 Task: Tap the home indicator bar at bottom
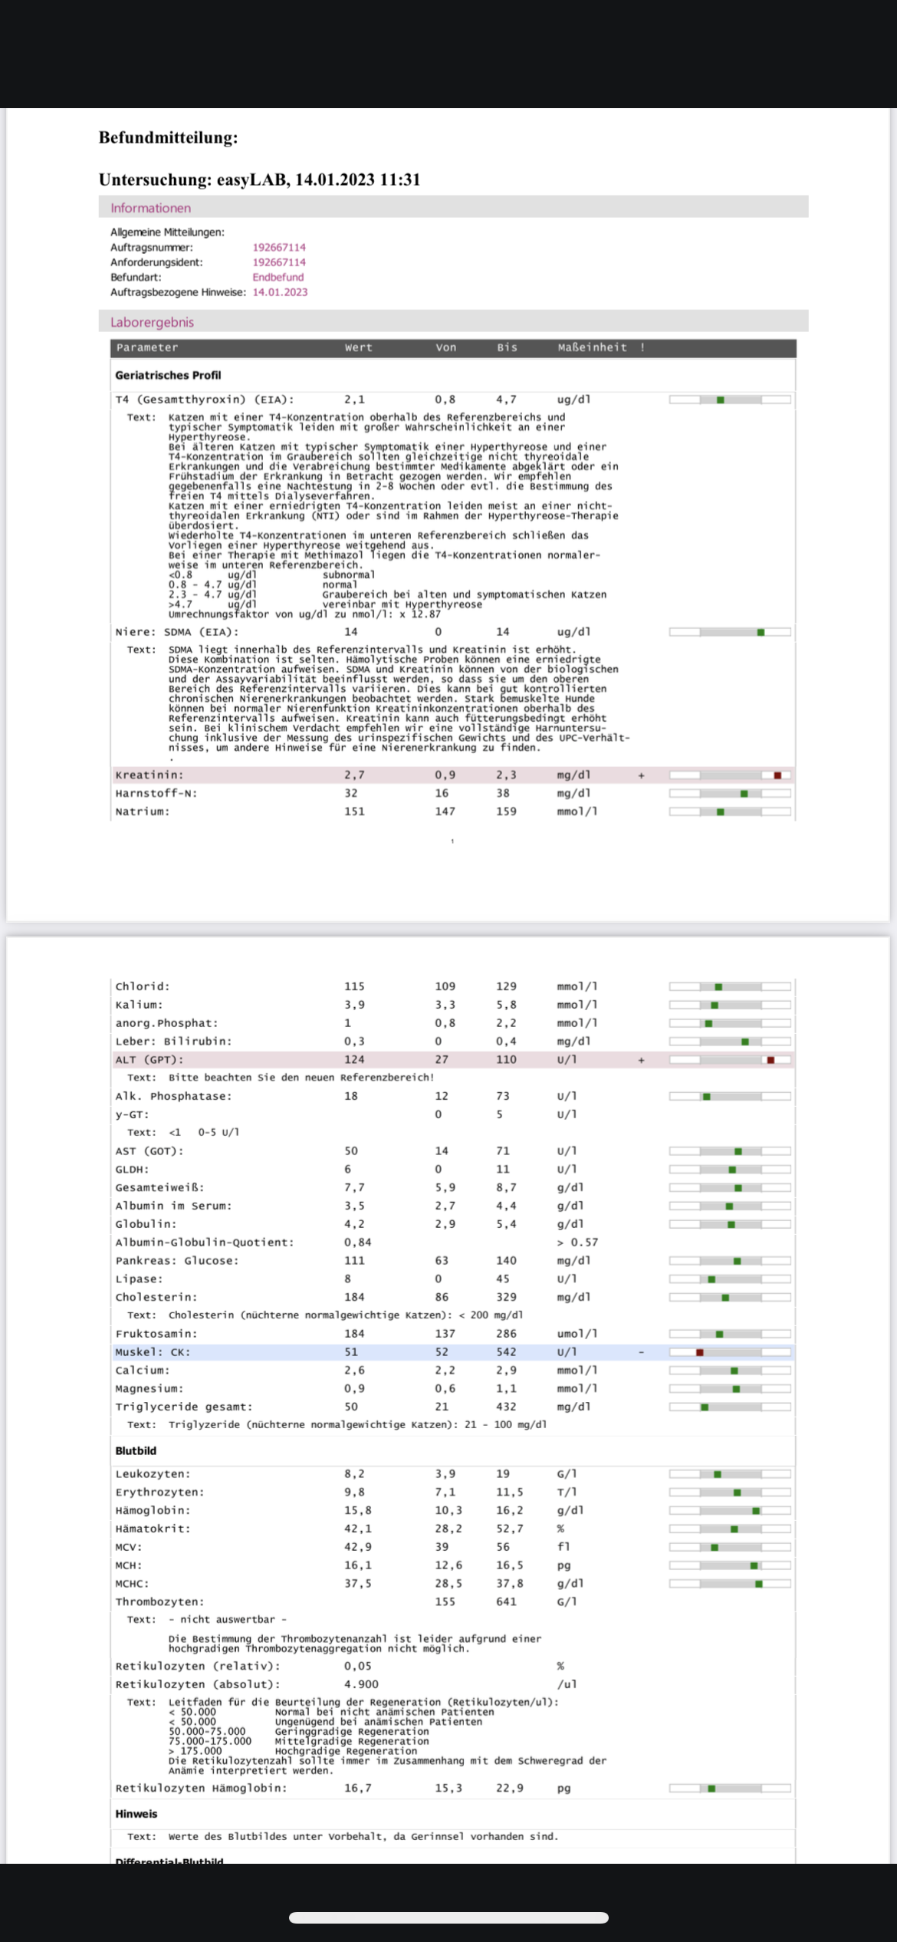tap(449, 1917)
